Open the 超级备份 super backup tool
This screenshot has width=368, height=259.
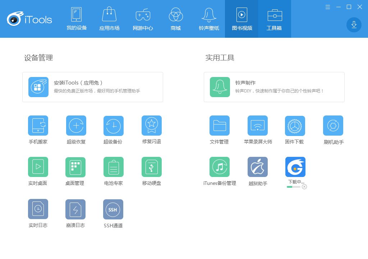coord(114,126)
